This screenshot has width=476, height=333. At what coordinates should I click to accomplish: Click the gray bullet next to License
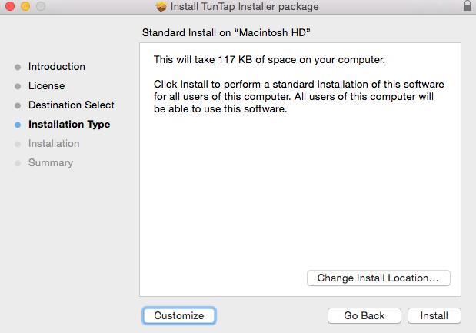[x=18, y=86]
